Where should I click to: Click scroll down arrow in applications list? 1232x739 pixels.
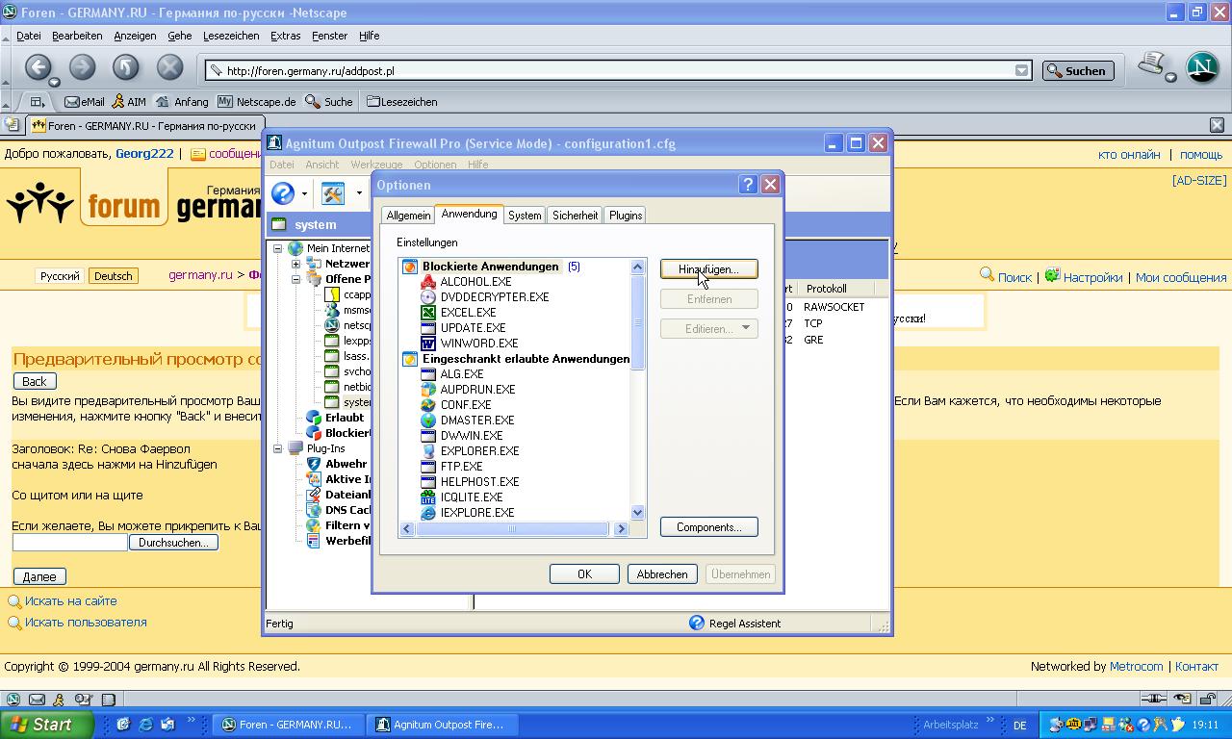click(637, 513)
